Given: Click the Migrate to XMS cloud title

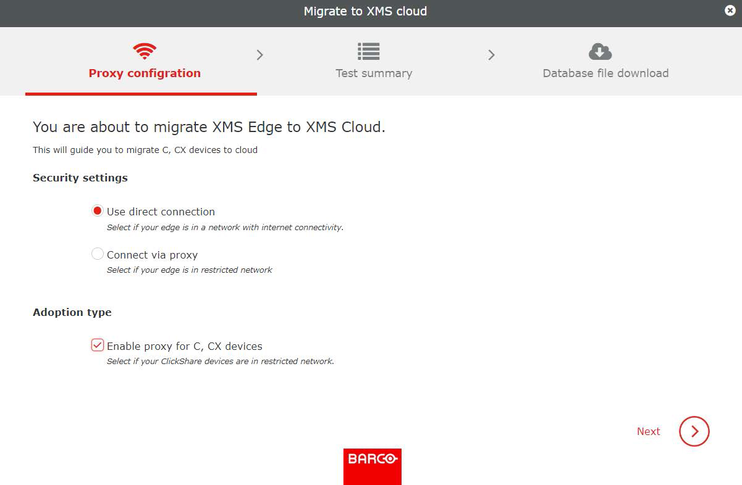Looking at the screenshot, I should [x=365, y=11].
